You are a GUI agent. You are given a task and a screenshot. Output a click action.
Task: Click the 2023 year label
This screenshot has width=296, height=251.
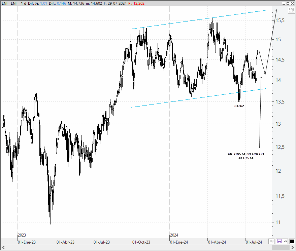coord(22,235)
